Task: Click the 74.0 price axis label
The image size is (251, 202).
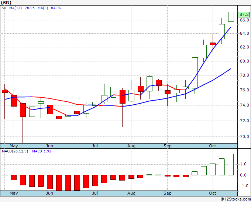Action: pos(244,105)
